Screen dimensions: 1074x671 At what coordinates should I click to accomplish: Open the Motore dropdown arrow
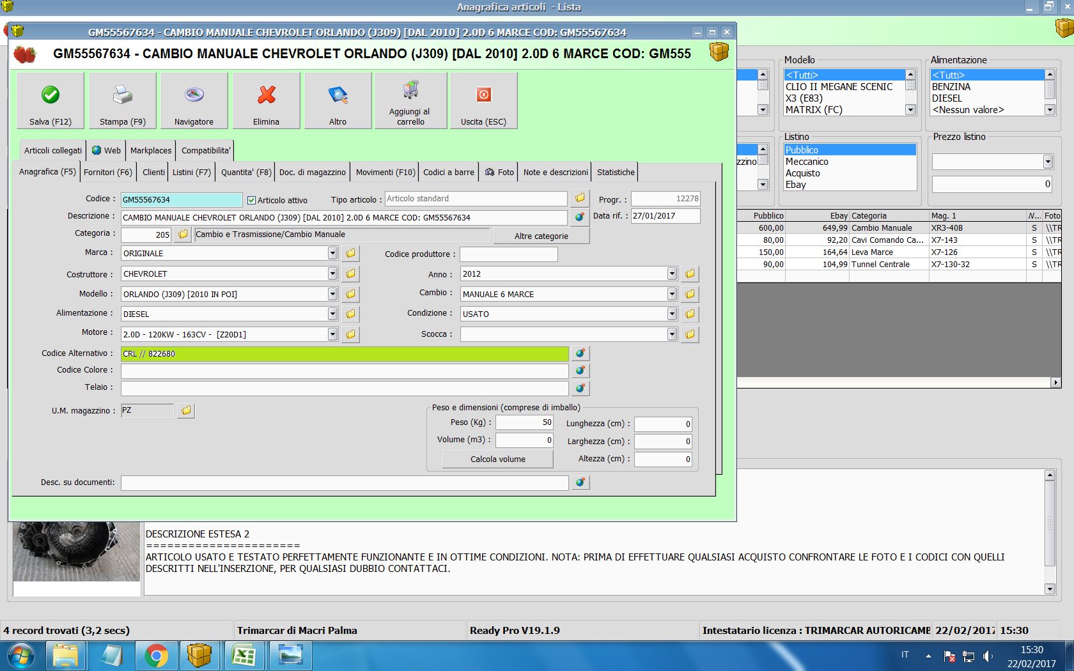332,334
